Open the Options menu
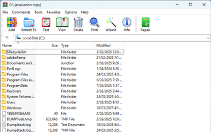211x132 pixels. 71,12
